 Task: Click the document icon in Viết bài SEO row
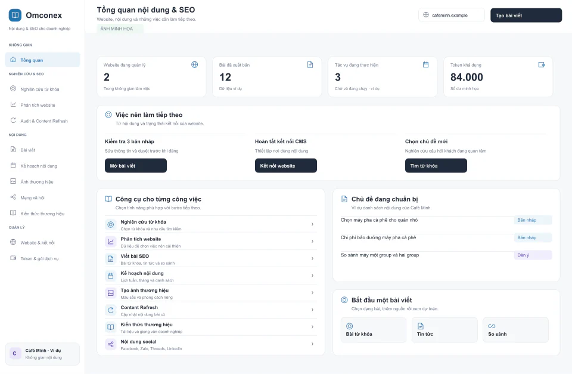pos(111,259)
